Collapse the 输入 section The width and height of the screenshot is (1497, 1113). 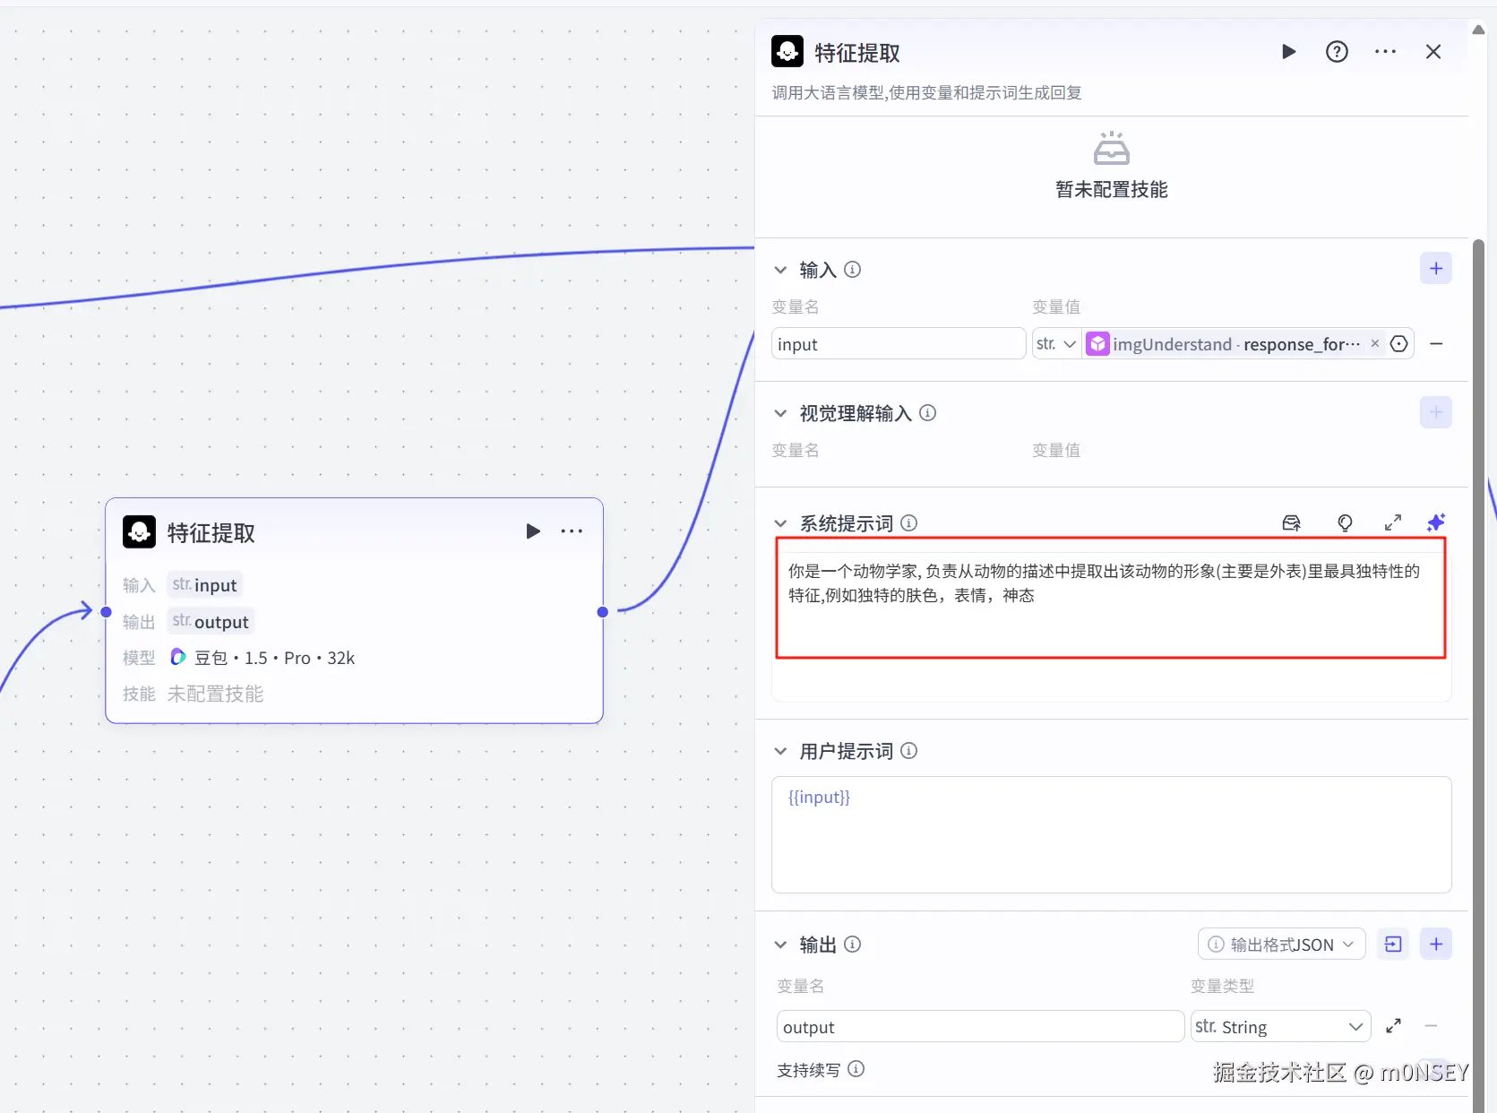point(780,270)
